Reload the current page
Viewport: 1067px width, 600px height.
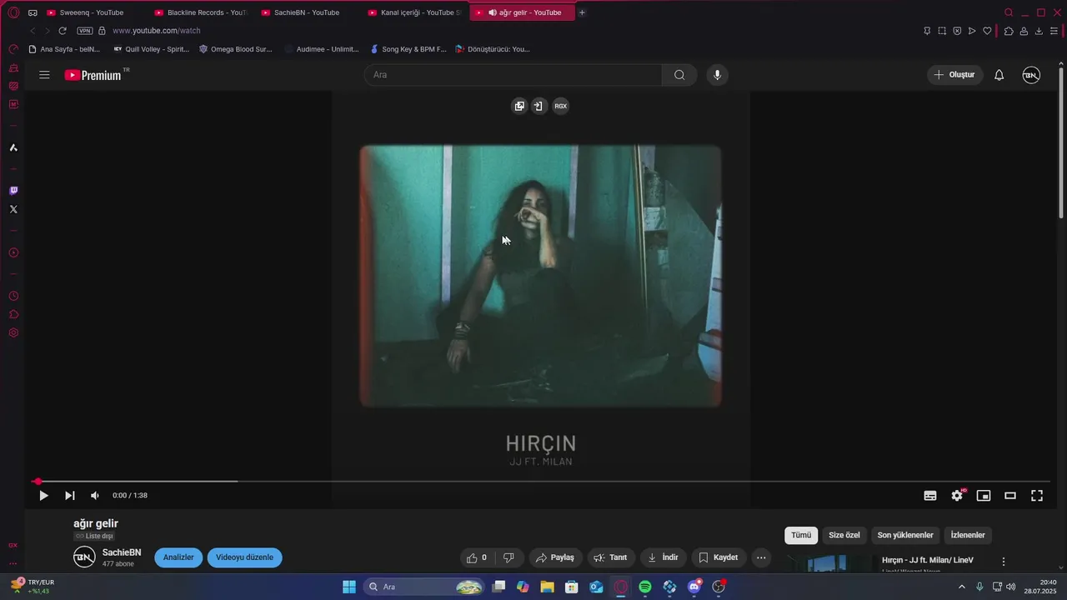[63, 31]
